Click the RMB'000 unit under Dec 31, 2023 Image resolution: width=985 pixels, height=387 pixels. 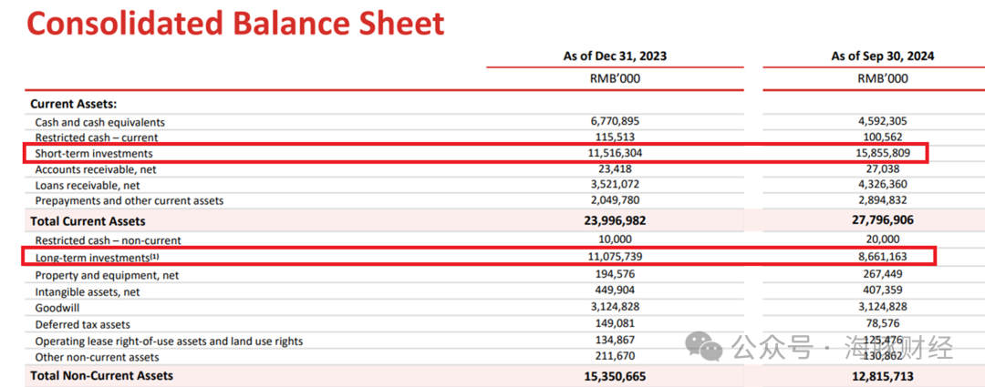point(615,79)
